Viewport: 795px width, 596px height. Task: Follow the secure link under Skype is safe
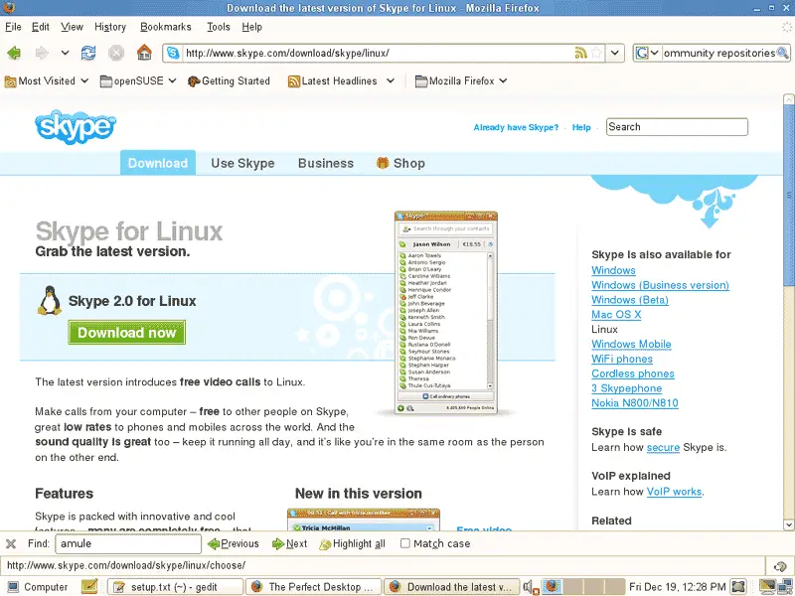pyautogui.click(x=663, y=448)
